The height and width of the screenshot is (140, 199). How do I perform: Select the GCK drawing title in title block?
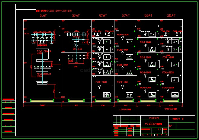(153, 124)
